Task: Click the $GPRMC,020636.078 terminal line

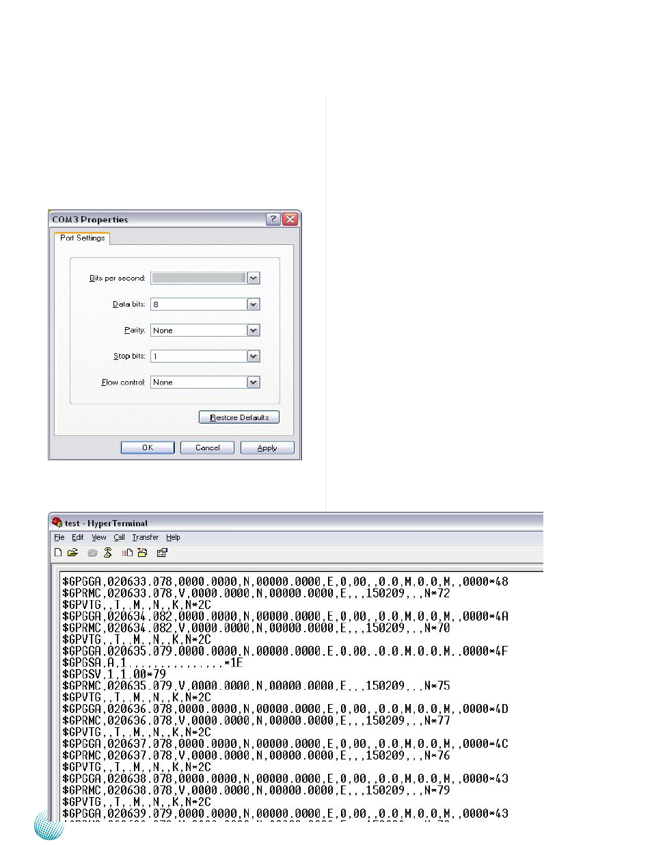Action: [256, 720]
